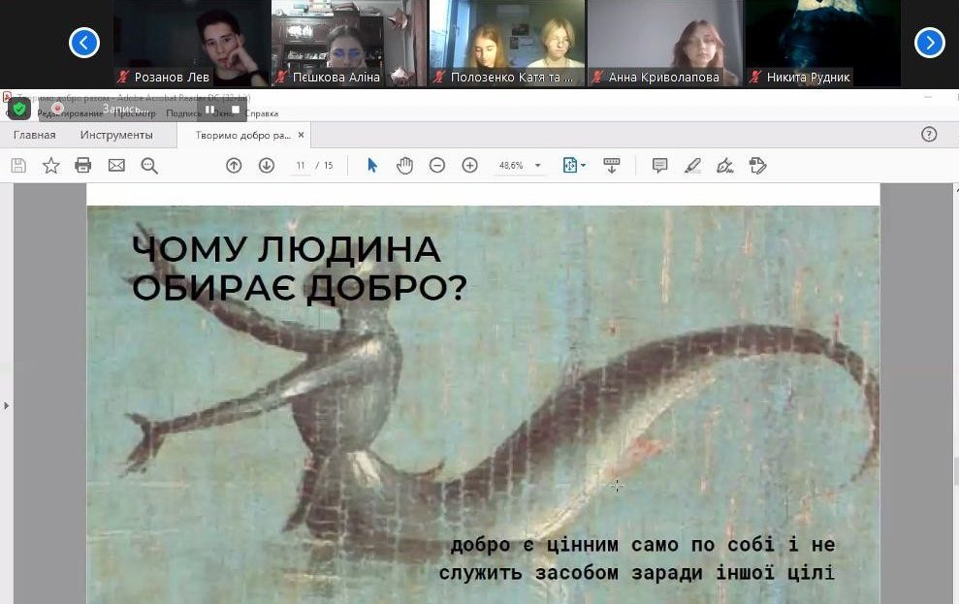
Task: Open the find text magnifier tool
Action: [x=149, y=166]
